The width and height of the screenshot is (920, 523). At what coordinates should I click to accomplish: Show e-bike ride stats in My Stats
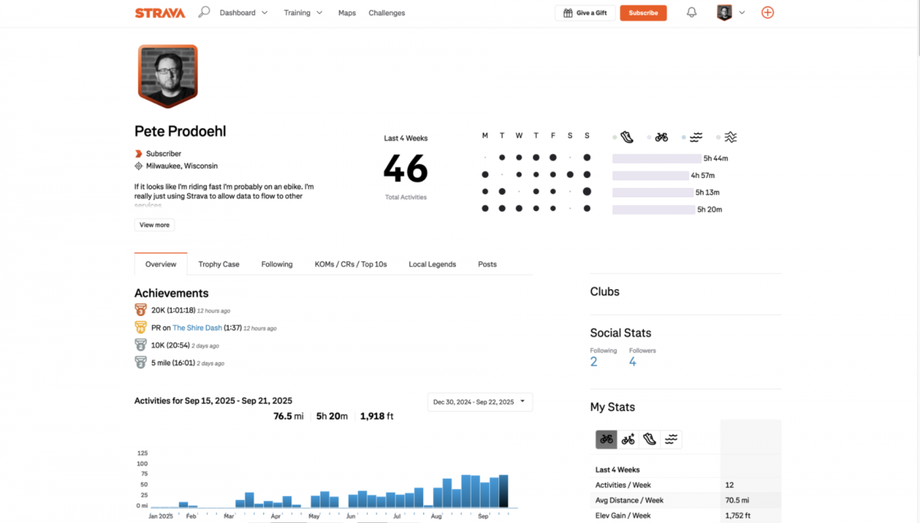pos(628,439)
